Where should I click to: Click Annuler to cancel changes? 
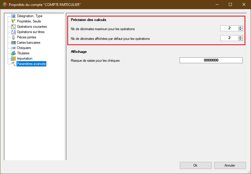coord(230,165)
